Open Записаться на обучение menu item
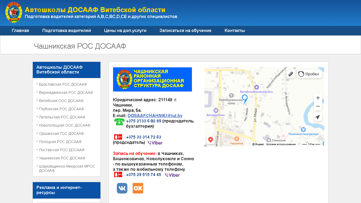The width and height of the screenshot is (361, 203). [x=186, y=31]
